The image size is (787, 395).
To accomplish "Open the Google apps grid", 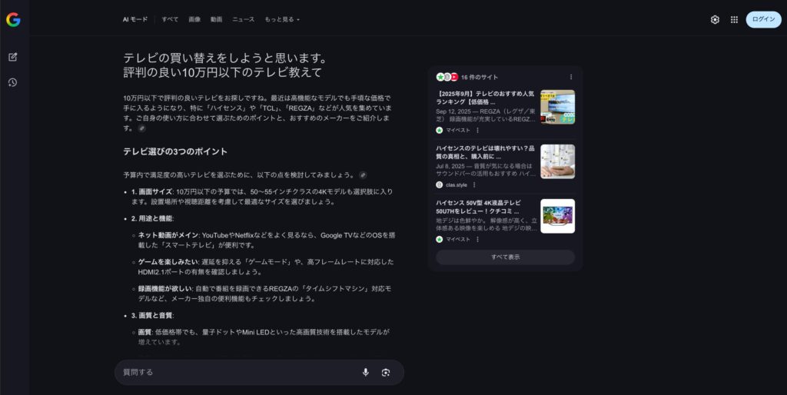I will [734, 19].
